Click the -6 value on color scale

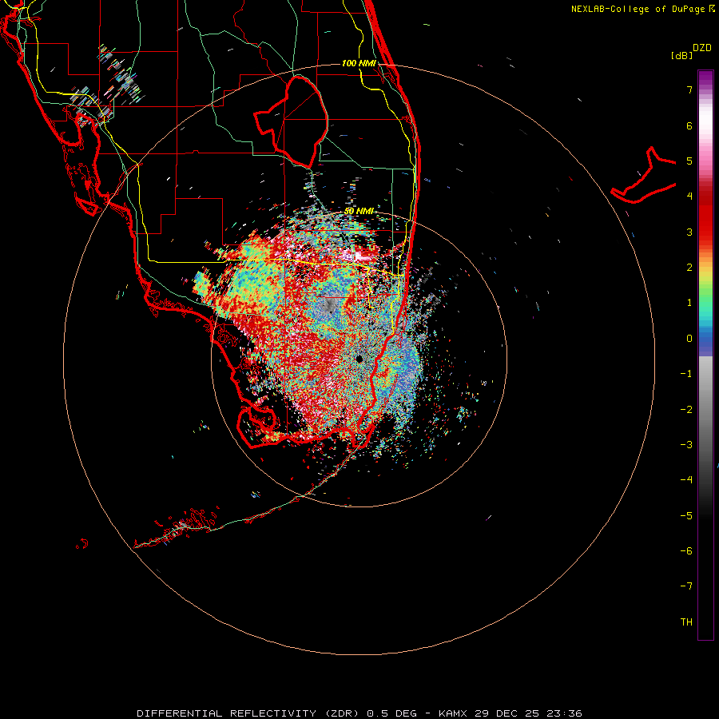pyautogui.click(x=686, y=551)
